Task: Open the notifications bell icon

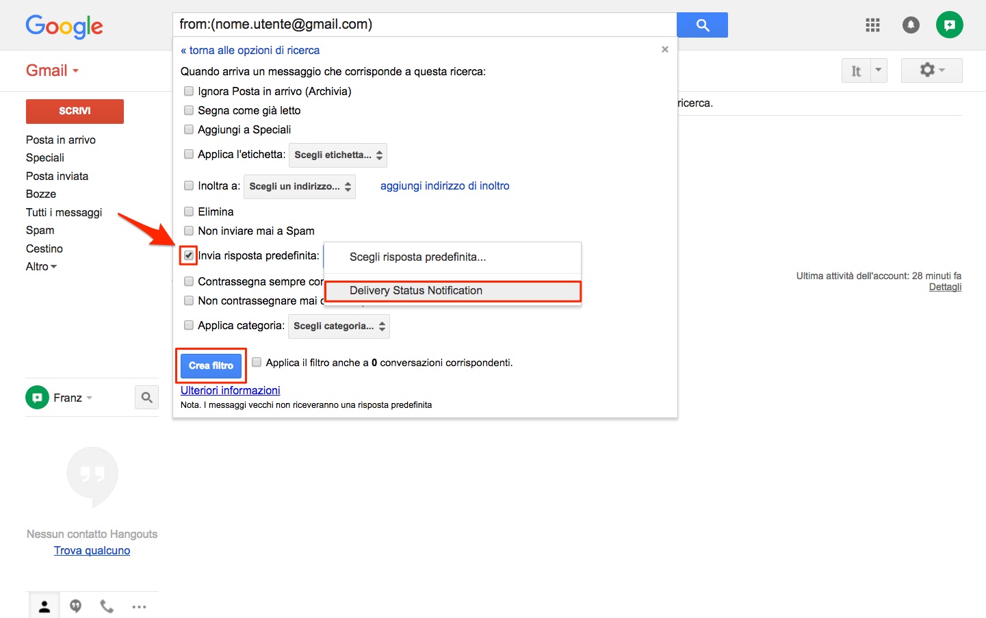Action: [x=911, y=25]
